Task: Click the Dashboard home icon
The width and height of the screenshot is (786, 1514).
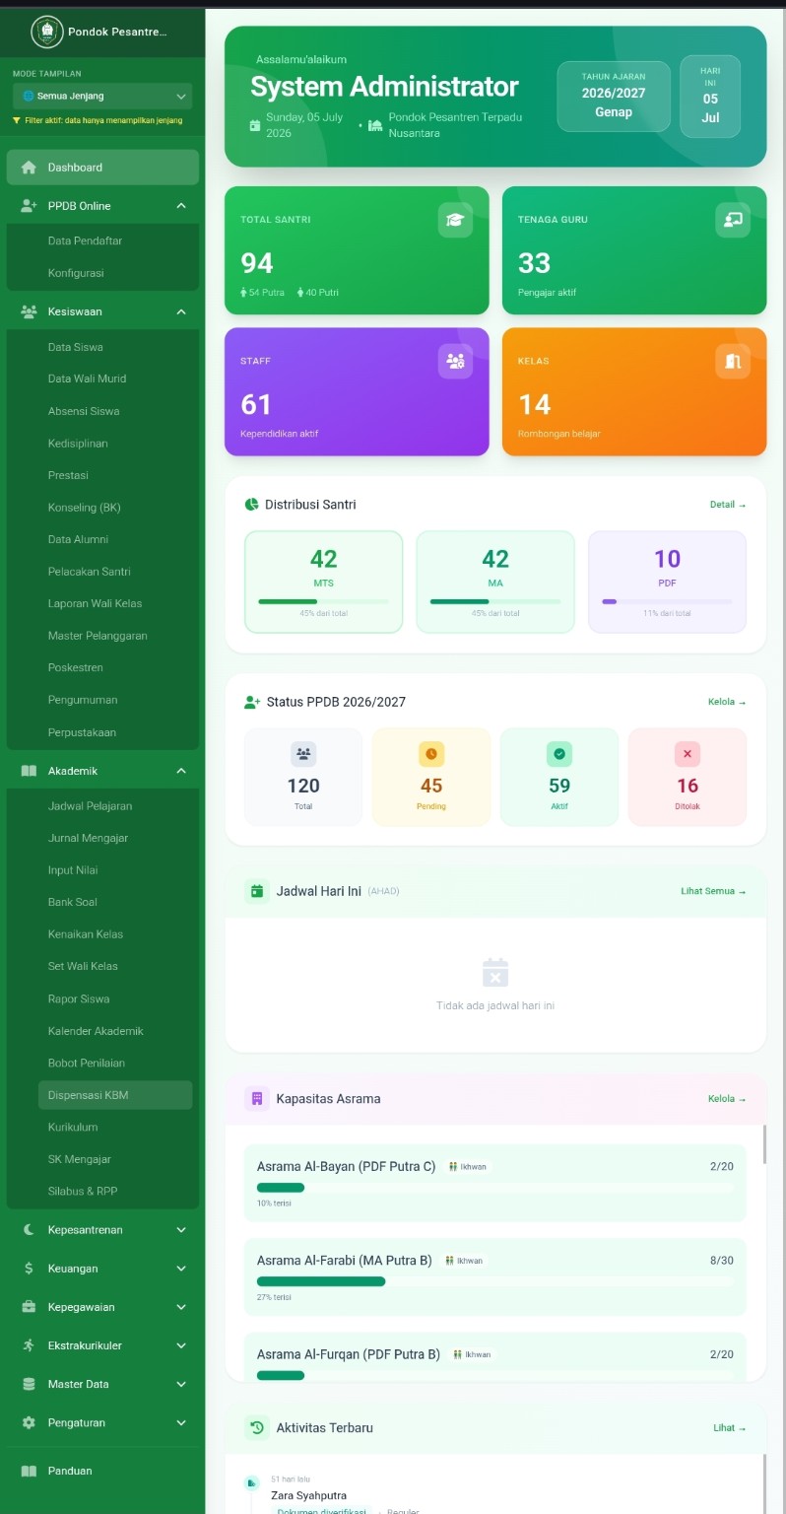Action: click(29, 168)
